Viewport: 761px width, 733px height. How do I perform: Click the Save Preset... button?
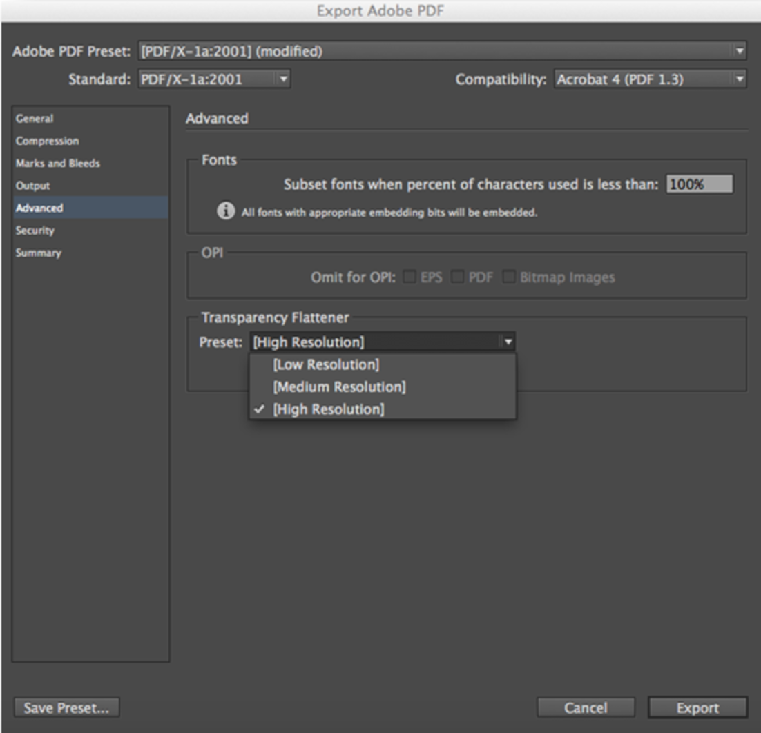pyautogui.click(x=66, y=707)
